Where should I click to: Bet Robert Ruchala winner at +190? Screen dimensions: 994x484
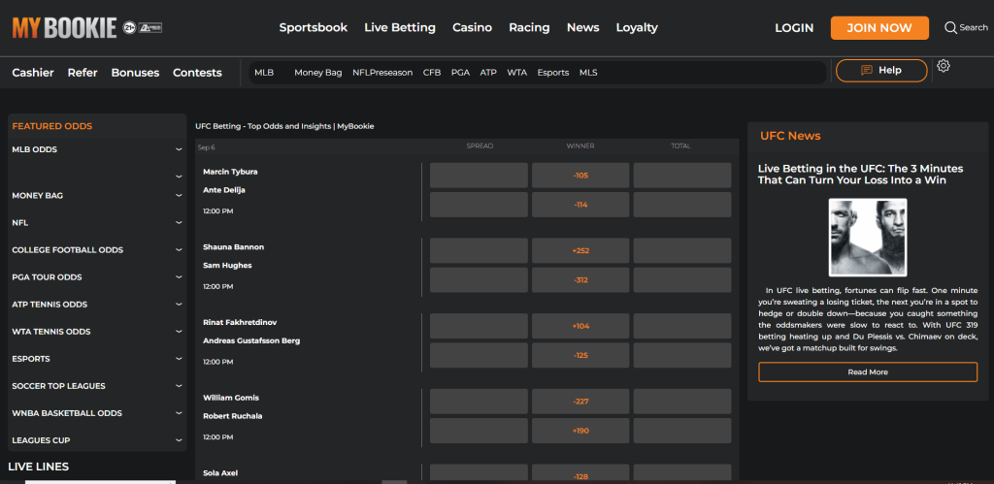pyautogui.click(x=580, y=431)
